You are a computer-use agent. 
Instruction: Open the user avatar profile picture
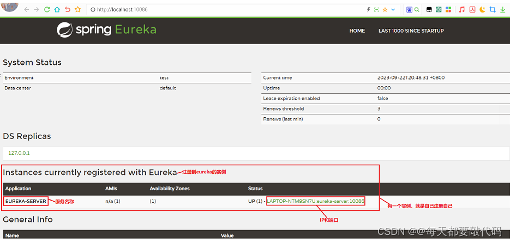(10, 5)
